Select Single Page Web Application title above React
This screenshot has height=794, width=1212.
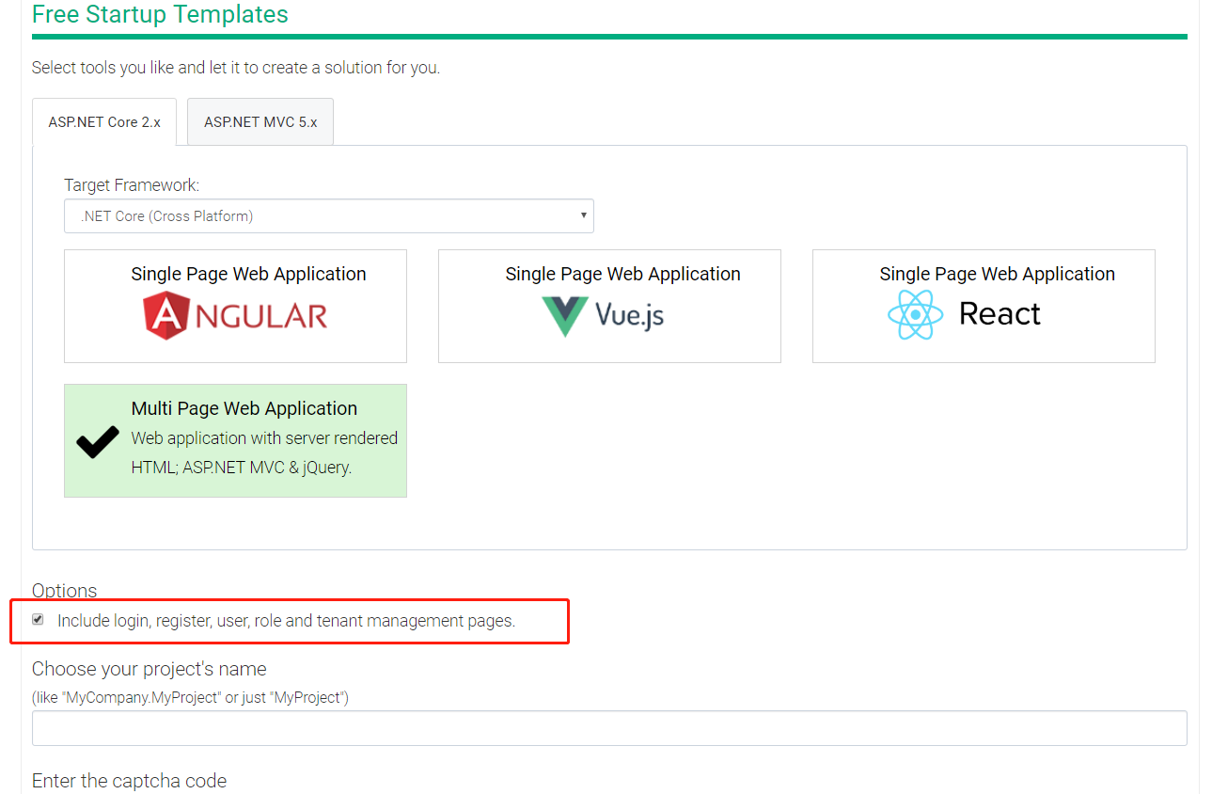point(997,274)
